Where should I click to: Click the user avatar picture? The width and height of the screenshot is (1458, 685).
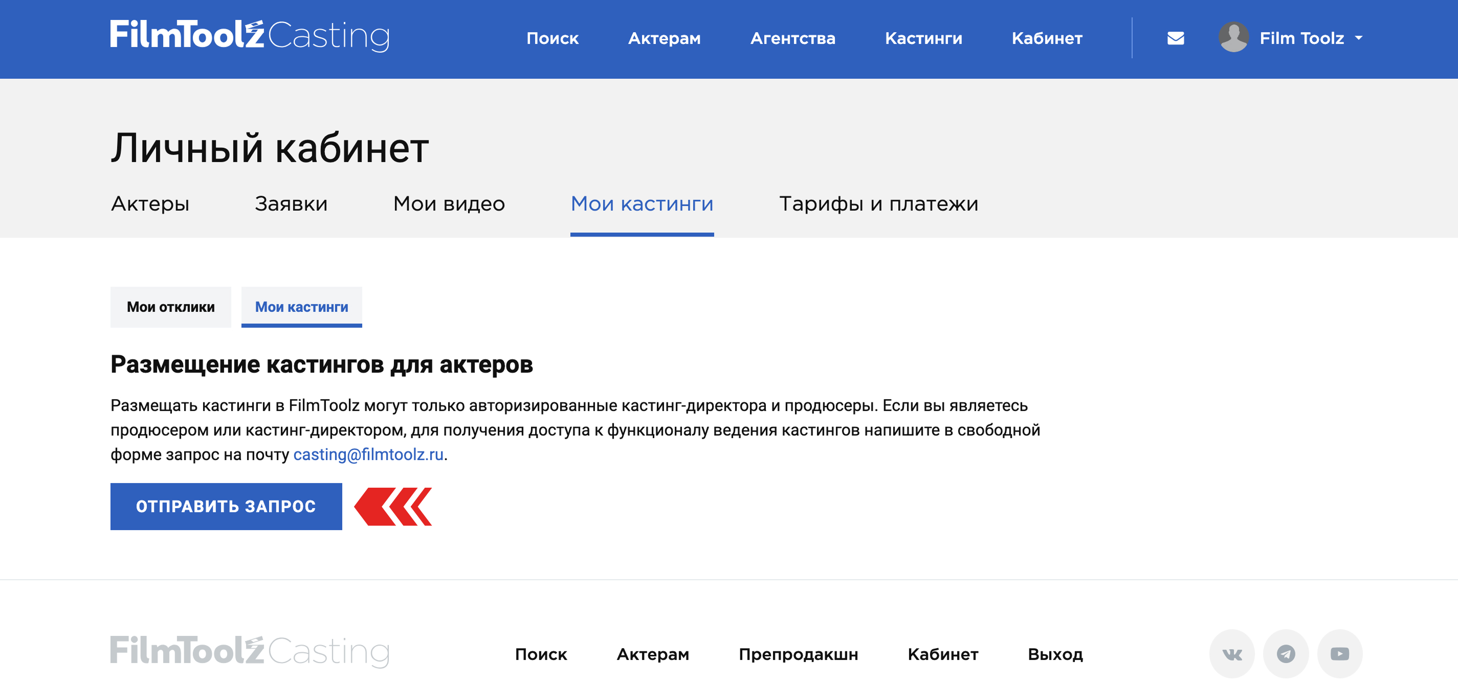point(1233,37)
